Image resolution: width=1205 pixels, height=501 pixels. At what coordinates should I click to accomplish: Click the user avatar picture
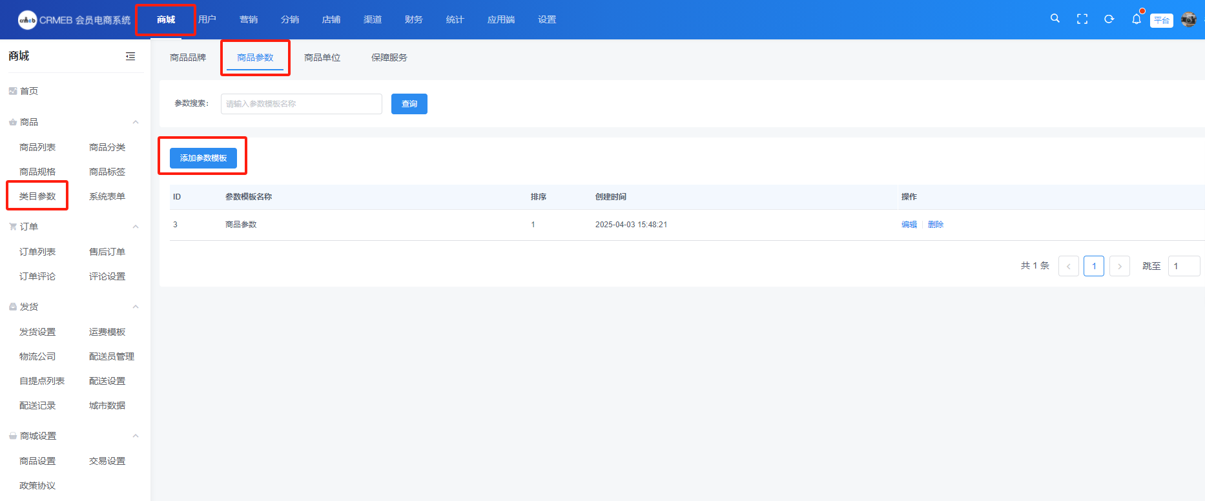(x=1188, y=19)
